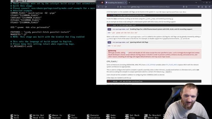Click the 'nano -w /etc/portage/make.conf' command box
212x119 pixels.
[154, 25]
